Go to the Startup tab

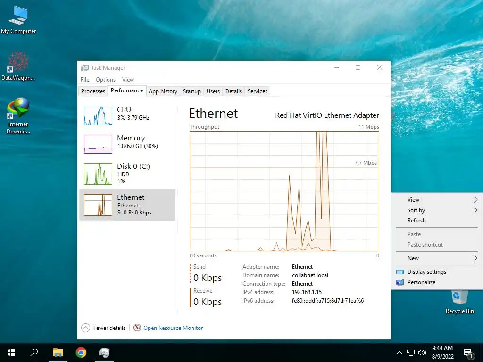coord(192,91)
